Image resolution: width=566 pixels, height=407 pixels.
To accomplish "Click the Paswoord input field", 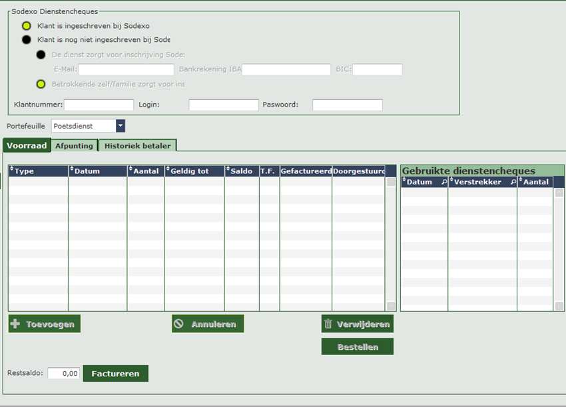I will [347, 105].
